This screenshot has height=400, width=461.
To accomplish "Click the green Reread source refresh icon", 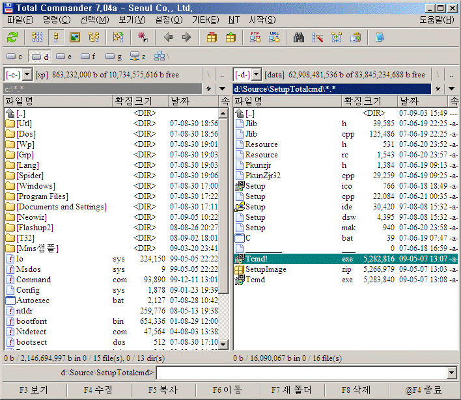I will (x=12, y=37).
